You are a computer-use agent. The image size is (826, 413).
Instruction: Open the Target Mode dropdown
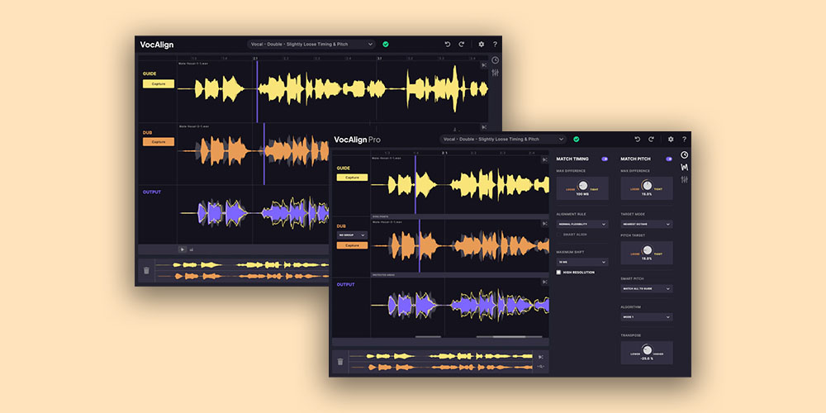pos(647,224)
